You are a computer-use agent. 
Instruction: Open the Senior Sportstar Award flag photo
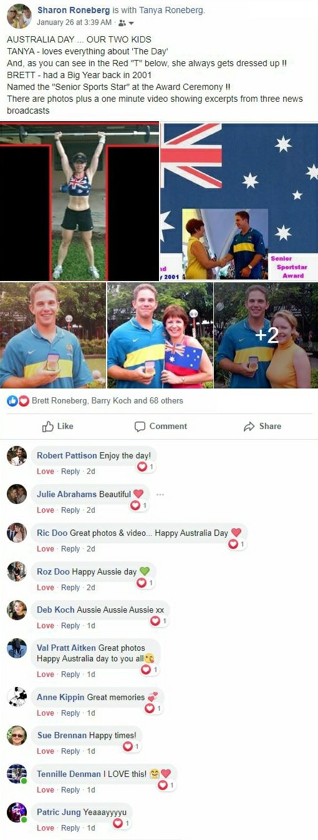(x=239, y=202)
